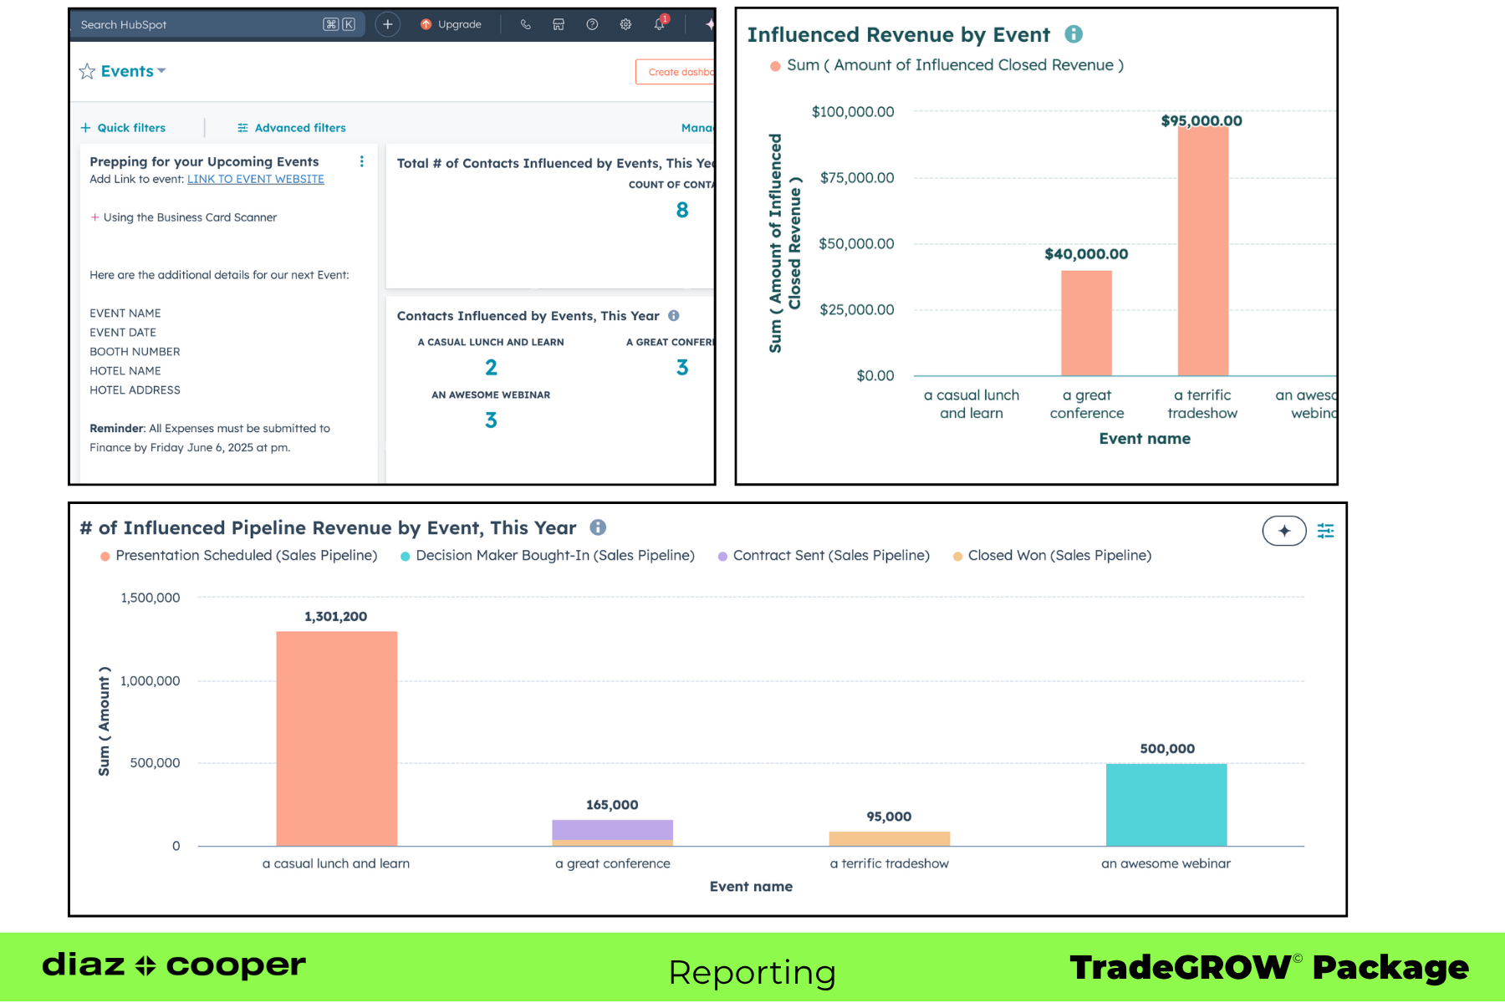
Task: Open chart filter settings on the pipeline report
Action: coord(1325,530)
